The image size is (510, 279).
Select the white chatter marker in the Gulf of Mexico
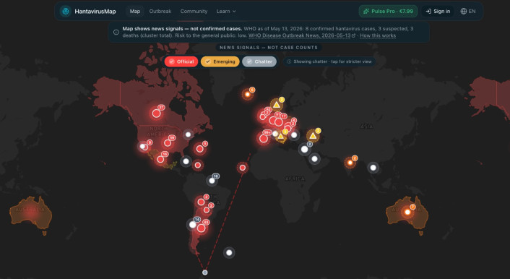[186, 161]
